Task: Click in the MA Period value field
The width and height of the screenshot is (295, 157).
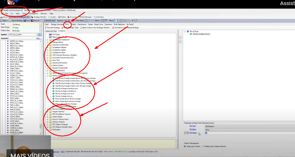Action: point(250,133)
